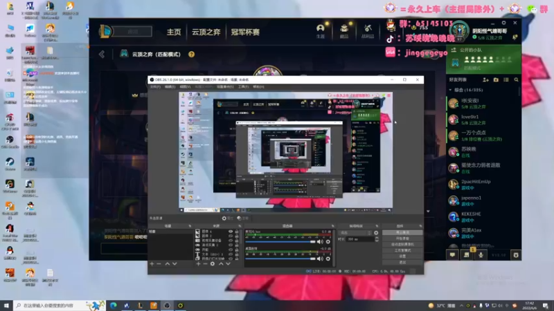Screen dimensions: 554x311
Task: Add a friend in League friends list
Action: 486,80
